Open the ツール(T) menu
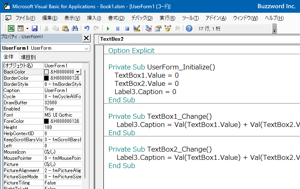This screenshot has height=189, width=300. 190,18
